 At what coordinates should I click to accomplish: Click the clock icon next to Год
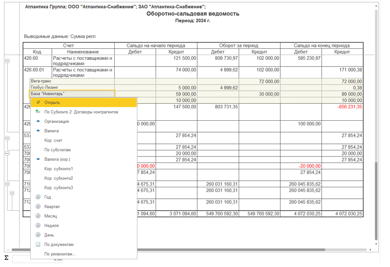pyautogui.click(x=38, y=197)
